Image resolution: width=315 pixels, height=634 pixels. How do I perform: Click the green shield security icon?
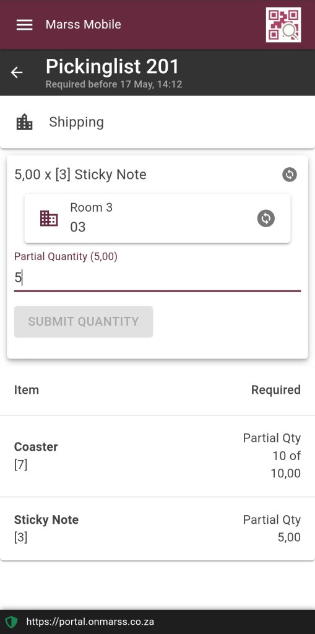coord(11,622)
